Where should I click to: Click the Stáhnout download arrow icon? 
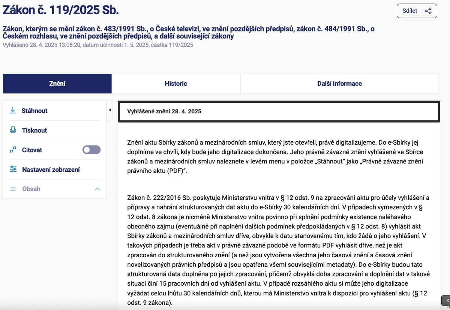[13, 111]
